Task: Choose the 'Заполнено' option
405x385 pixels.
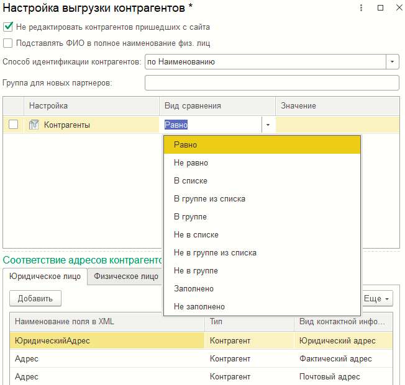Action: 194,289
